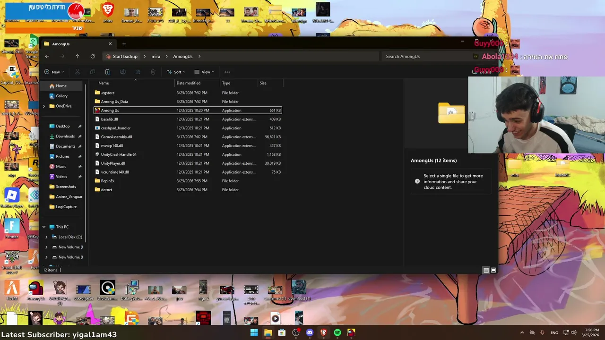
Task: Switch to details view in status bar
Action: click(486, 270)
